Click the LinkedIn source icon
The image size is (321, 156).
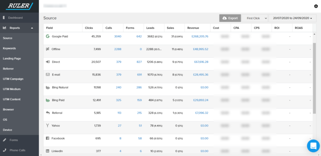point(47,151)
